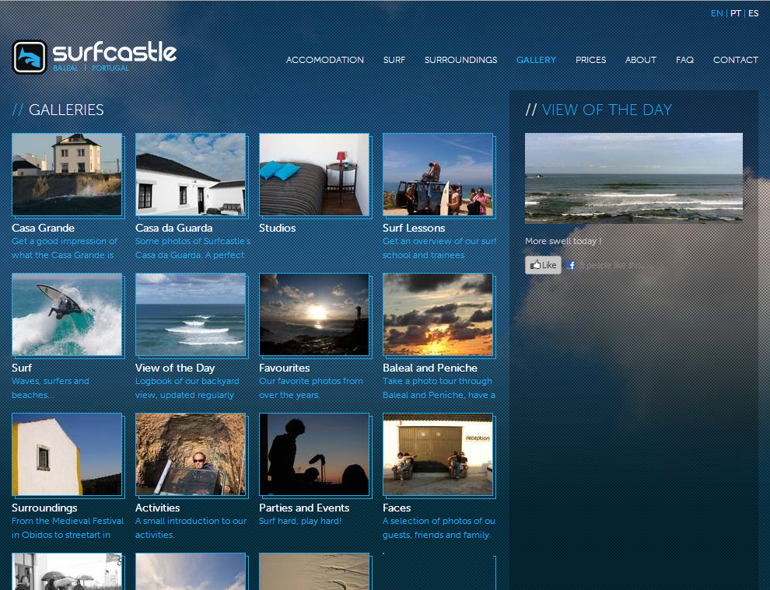Click the Casa da Guarda title link
Viewport: 770px width, 590px height.
click(174, 229)
